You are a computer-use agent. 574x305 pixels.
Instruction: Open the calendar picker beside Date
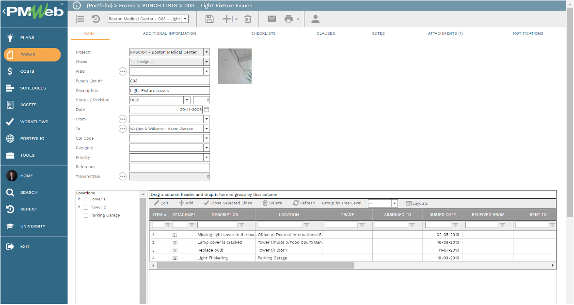[x=207, y=110]
